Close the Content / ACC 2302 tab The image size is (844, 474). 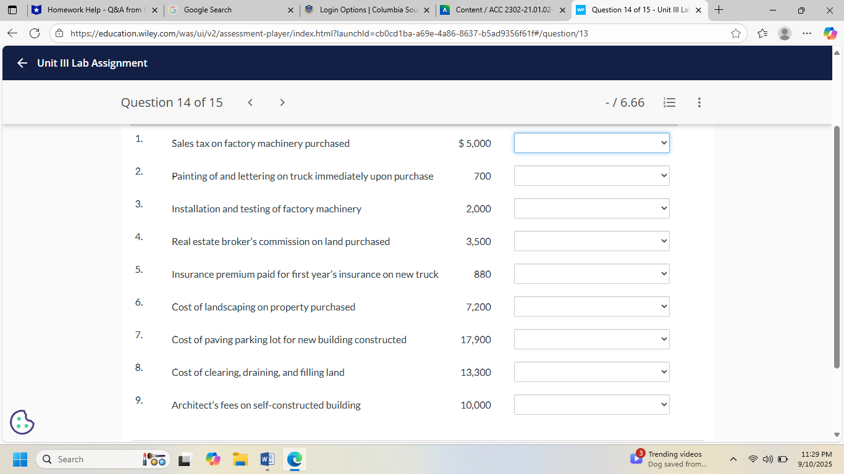pos(562,10)
